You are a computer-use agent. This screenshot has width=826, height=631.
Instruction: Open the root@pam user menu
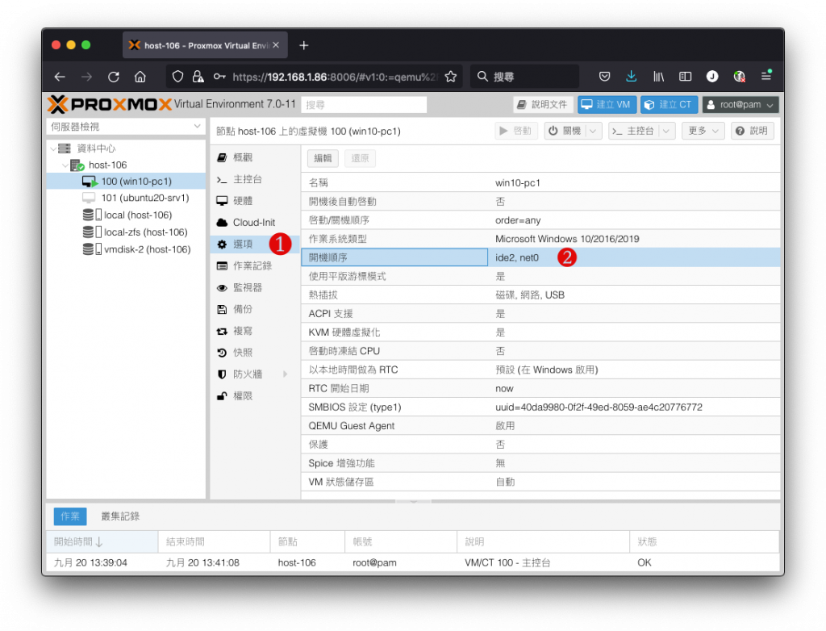coord(740,104)
